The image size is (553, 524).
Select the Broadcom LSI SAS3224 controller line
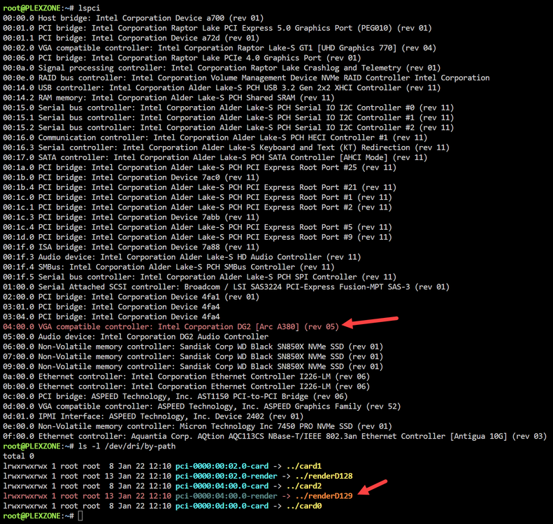(x=226, y=287)
